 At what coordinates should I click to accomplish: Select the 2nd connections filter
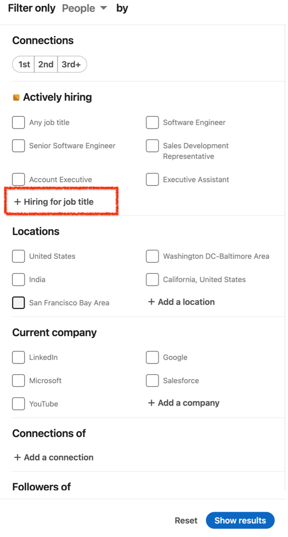point(46,64)
